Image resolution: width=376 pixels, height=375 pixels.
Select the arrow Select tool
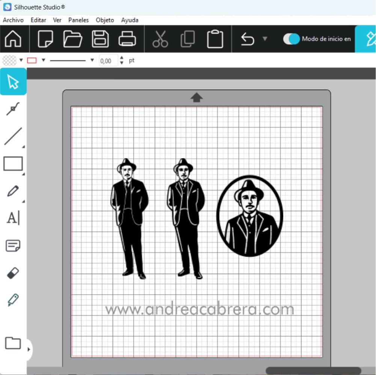[13, 82]
